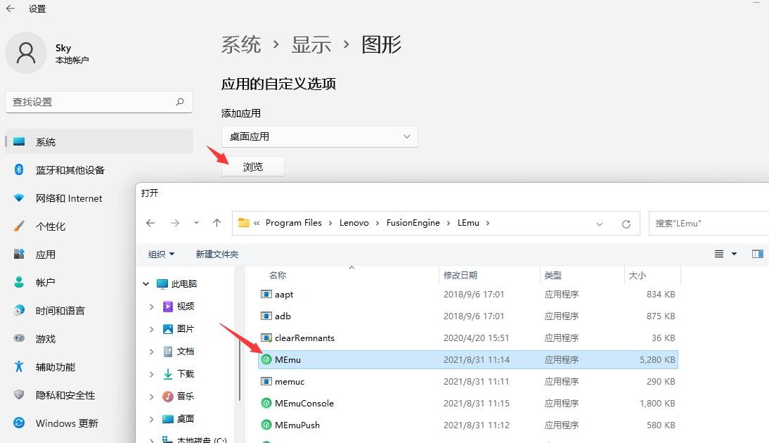The width and height of the screenshot is (769, 443).
Task: Toggle the preview pane icon
Action: [x=757, y=254]
